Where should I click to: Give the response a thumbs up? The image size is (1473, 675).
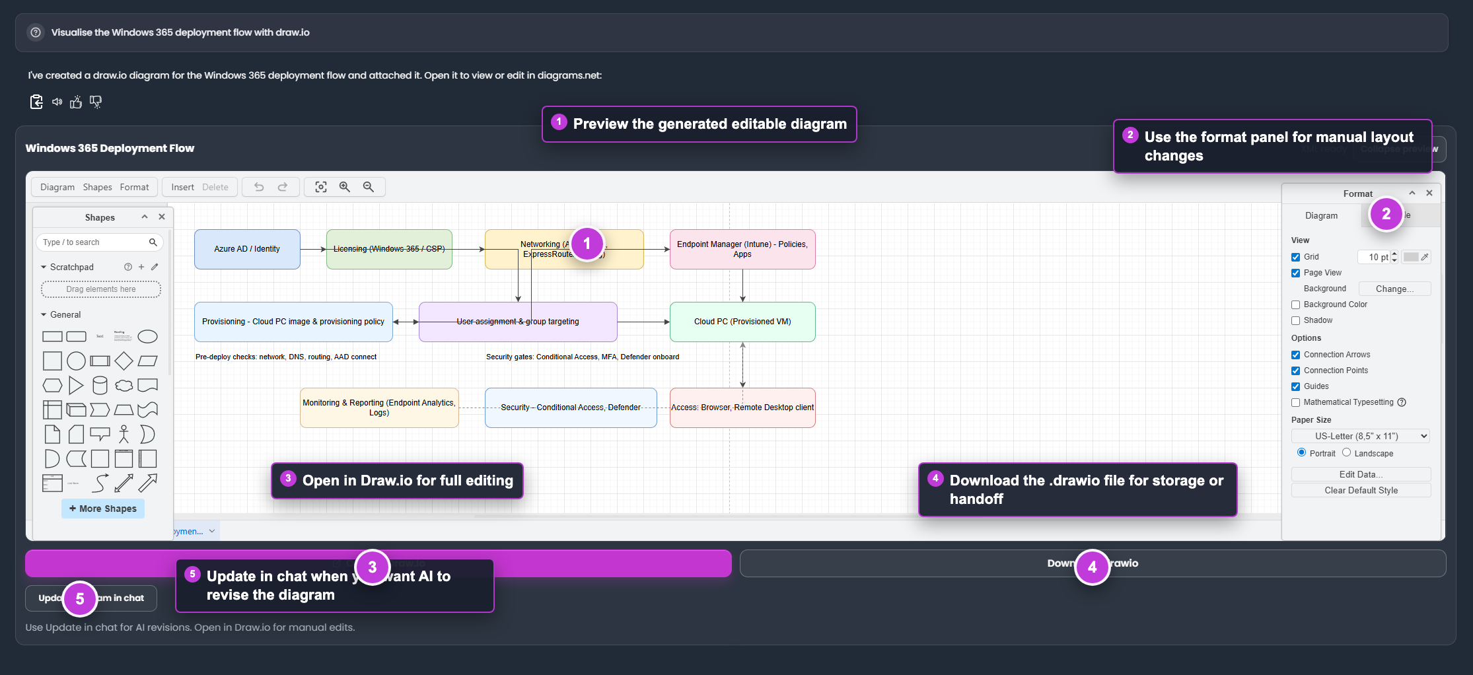tap(76, 102)
